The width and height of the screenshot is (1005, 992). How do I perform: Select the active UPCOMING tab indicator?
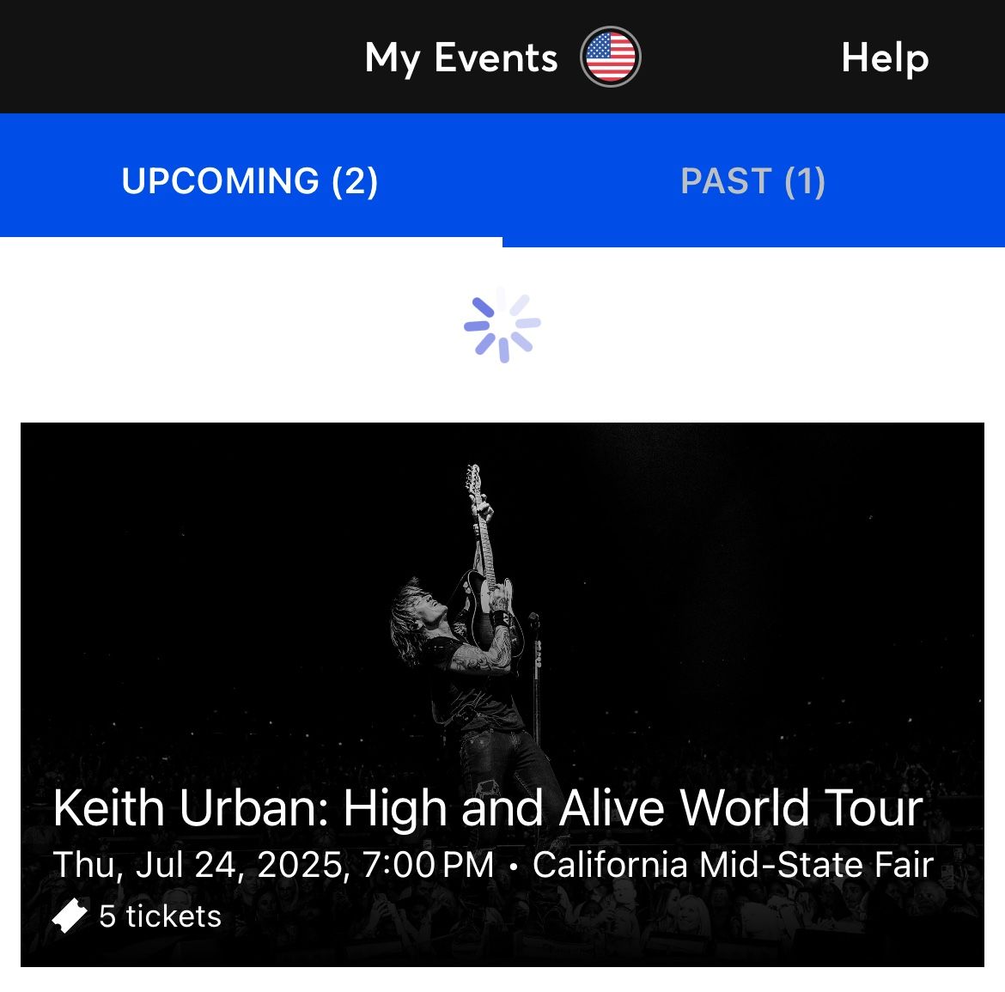coord(251,235)
